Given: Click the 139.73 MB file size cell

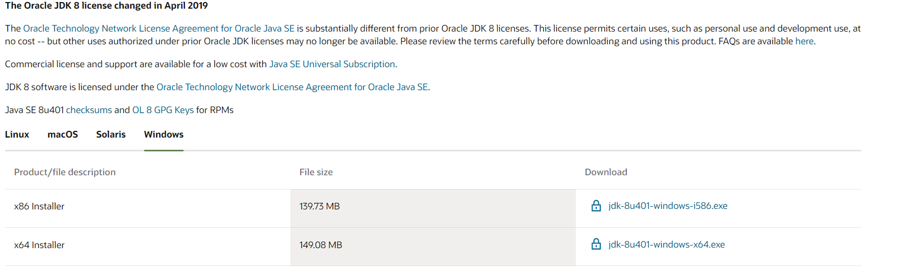Looking at the screenshot, I should pos(320,206).
